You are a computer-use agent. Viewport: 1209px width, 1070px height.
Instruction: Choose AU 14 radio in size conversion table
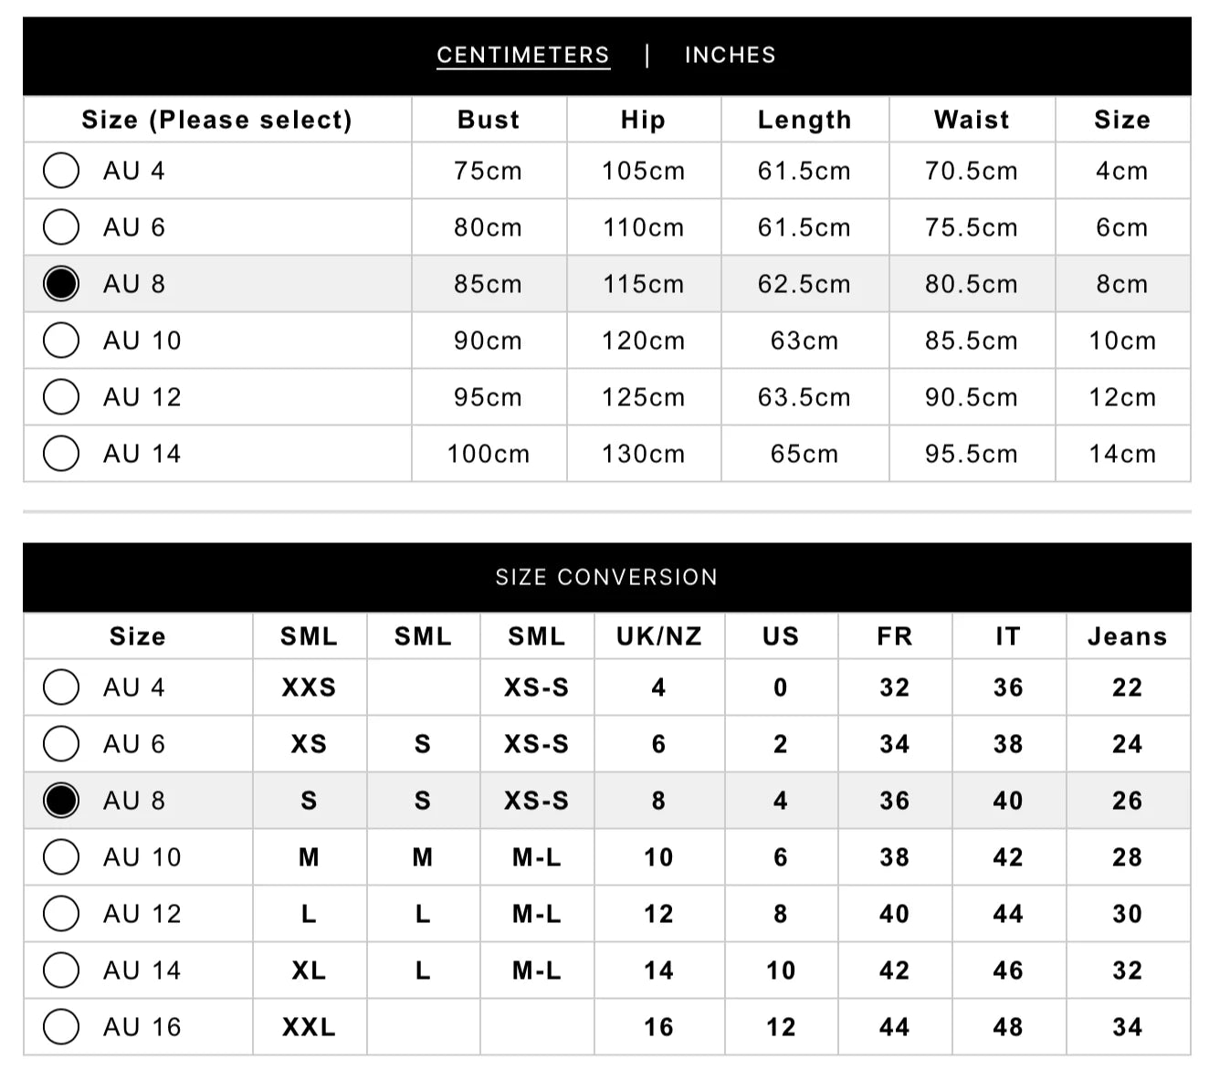click(61, 970)
